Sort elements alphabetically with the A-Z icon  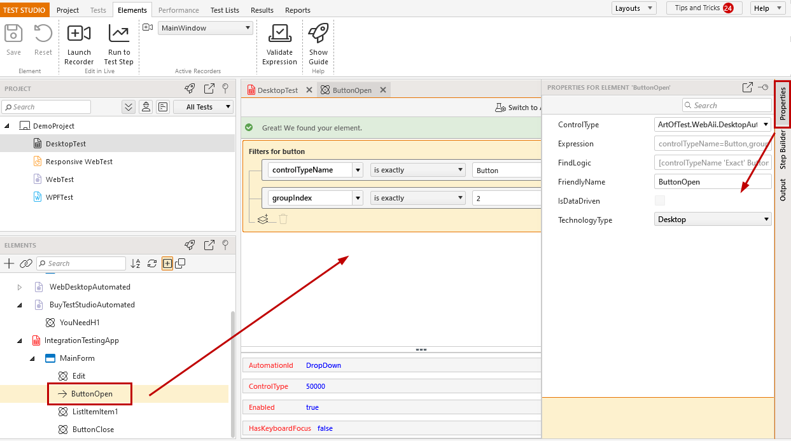click(x=136, y=263)
